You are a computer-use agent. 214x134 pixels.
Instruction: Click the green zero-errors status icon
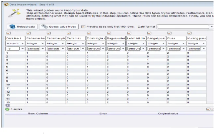pyautogui.click(x=7, y=109)
